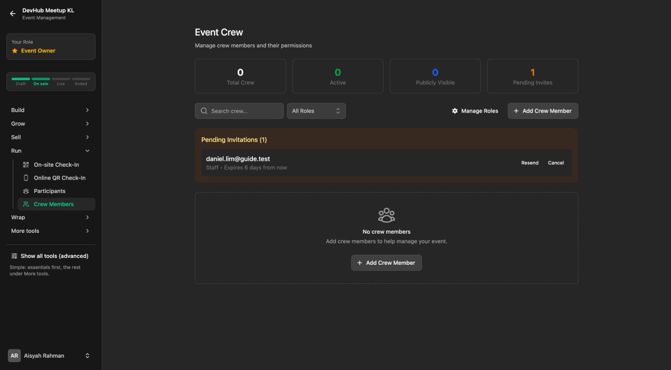Click the On-site Check-In QR icon
Image resolution: width=671 pixels, height=370 pixels.
[26, 164]
